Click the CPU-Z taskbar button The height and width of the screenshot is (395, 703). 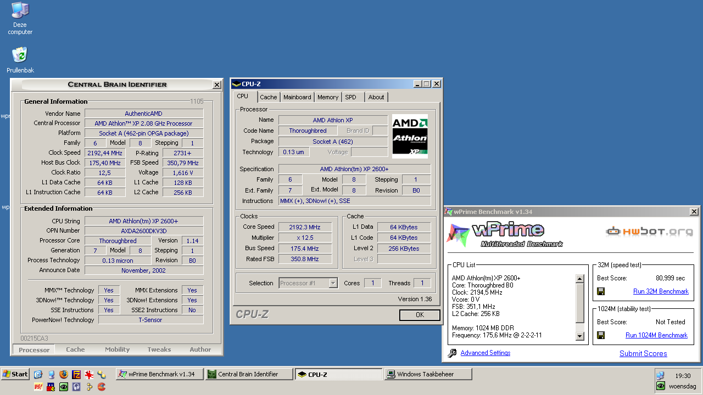(338, 374)
